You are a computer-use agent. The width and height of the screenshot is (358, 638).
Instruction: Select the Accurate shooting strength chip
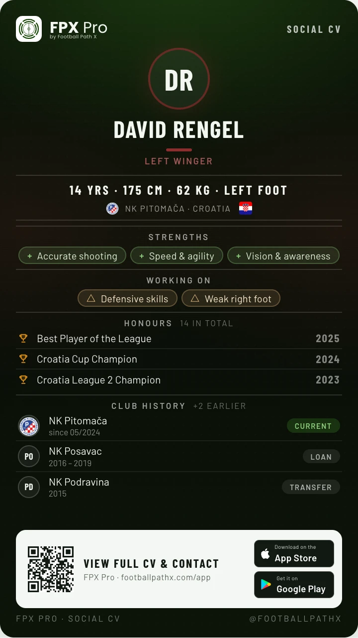click(x=73, y=256)
